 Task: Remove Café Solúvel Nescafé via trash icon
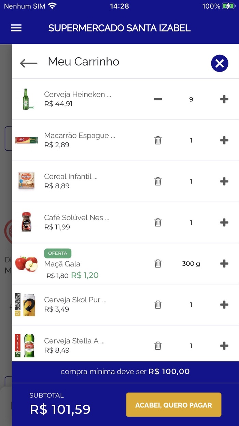pos(158,223)
